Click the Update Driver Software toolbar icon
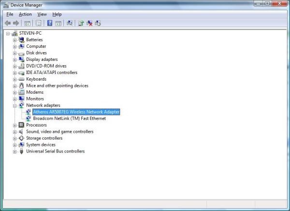This screenshot has width=290, height=211. pyautogui.click(x=81, y=23)
